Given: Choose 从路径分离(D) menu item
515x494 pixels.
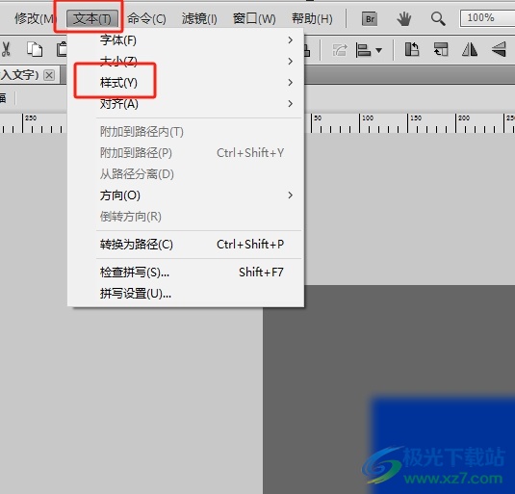Looking at the screenshot, I should tap(186, 174).
